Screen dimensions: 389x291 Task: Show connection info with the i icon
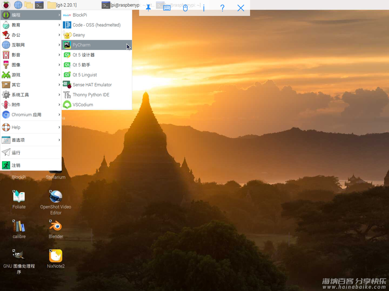[204, 8]
